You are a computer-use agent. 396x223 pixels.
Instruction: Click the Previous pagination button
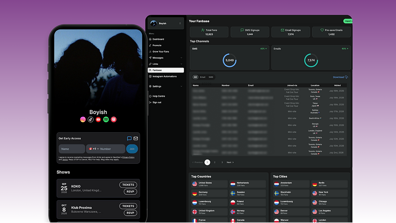tap(198, 162)
